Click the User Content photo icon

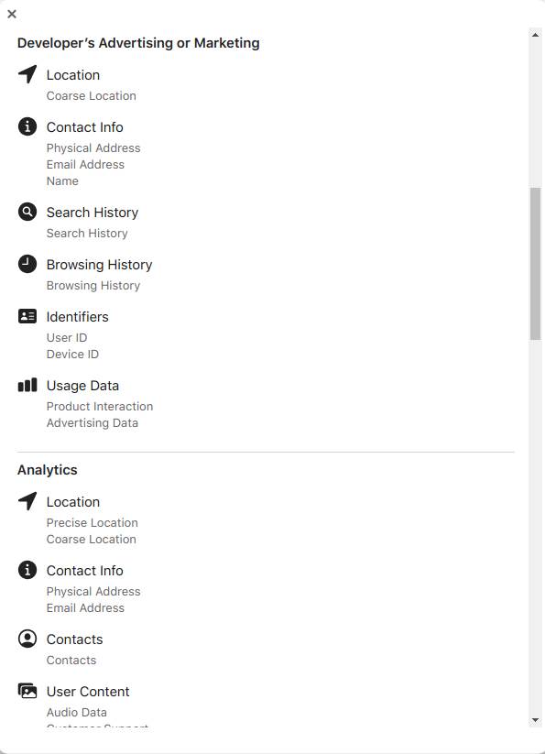[x=27, y=691]
